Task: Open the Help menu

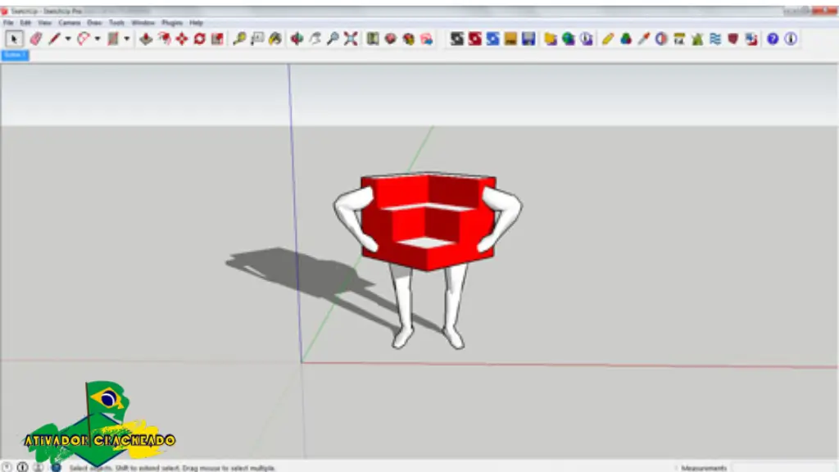Action: click(x=196, y=22)
